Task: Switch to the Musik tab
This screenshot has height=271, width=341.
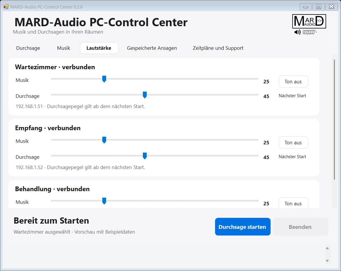Action: click(63, 48)
